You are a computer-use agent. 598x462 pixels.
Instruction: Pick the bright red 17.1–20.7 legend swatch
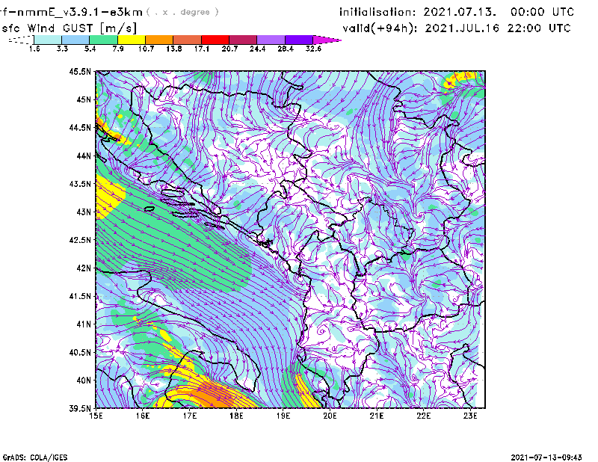coord(215,40)
